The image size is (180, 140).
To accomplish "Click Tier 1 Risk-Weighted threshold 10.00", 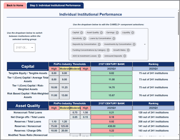I will tap(54, 87).
